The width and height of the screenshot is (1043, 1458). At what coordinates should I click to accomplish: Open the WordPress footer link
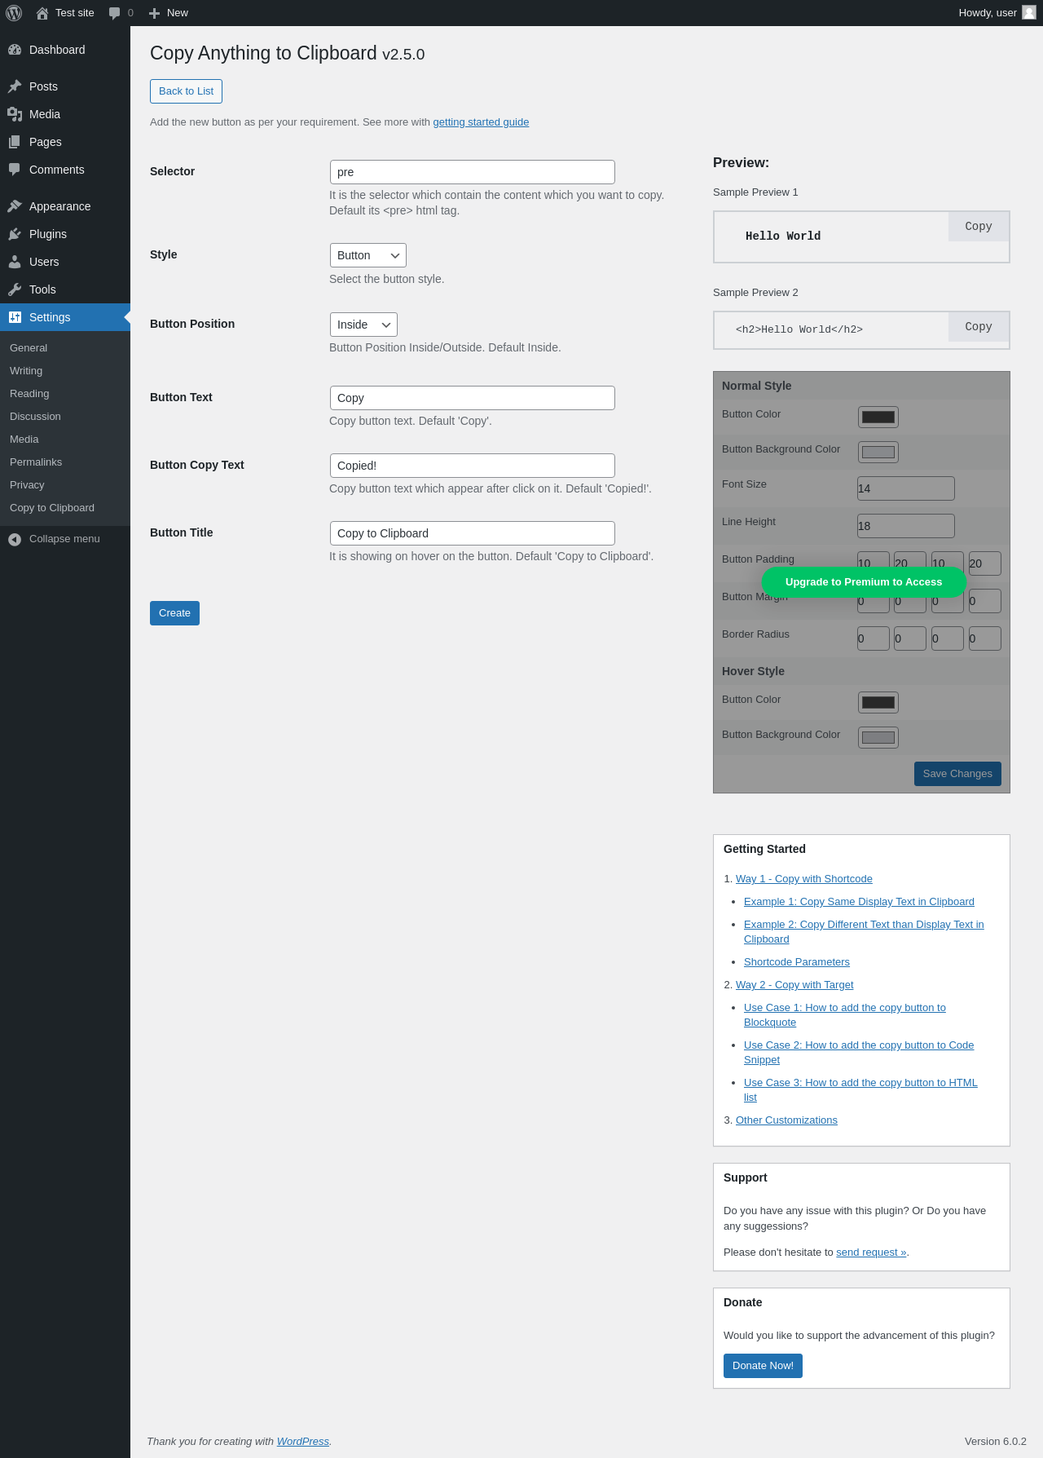tap(302, 1442)
